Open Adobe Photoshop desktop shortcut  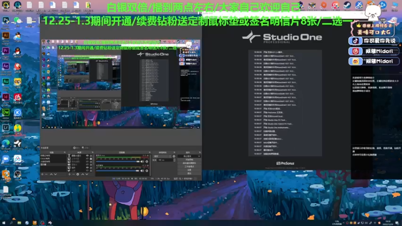click(x=6, y=21)
